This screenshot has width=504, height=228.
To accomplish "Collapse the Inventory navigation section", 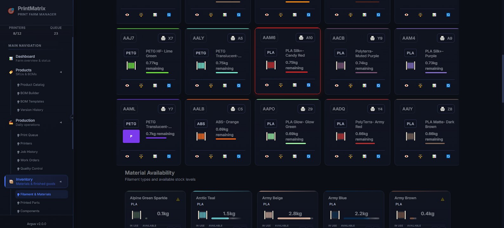I will [61, 181].
